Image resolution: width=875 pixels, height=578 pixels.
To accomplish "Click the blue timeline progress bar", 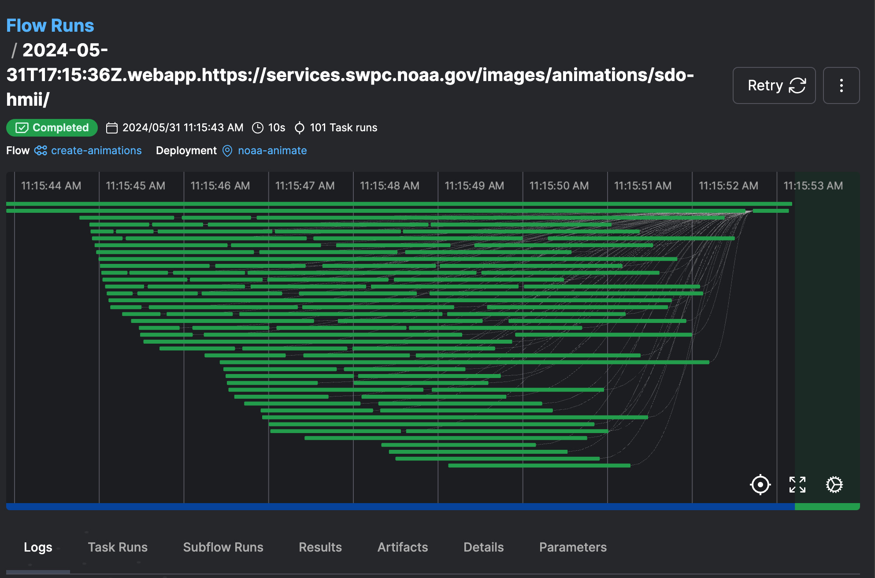I will pos(400,507).
